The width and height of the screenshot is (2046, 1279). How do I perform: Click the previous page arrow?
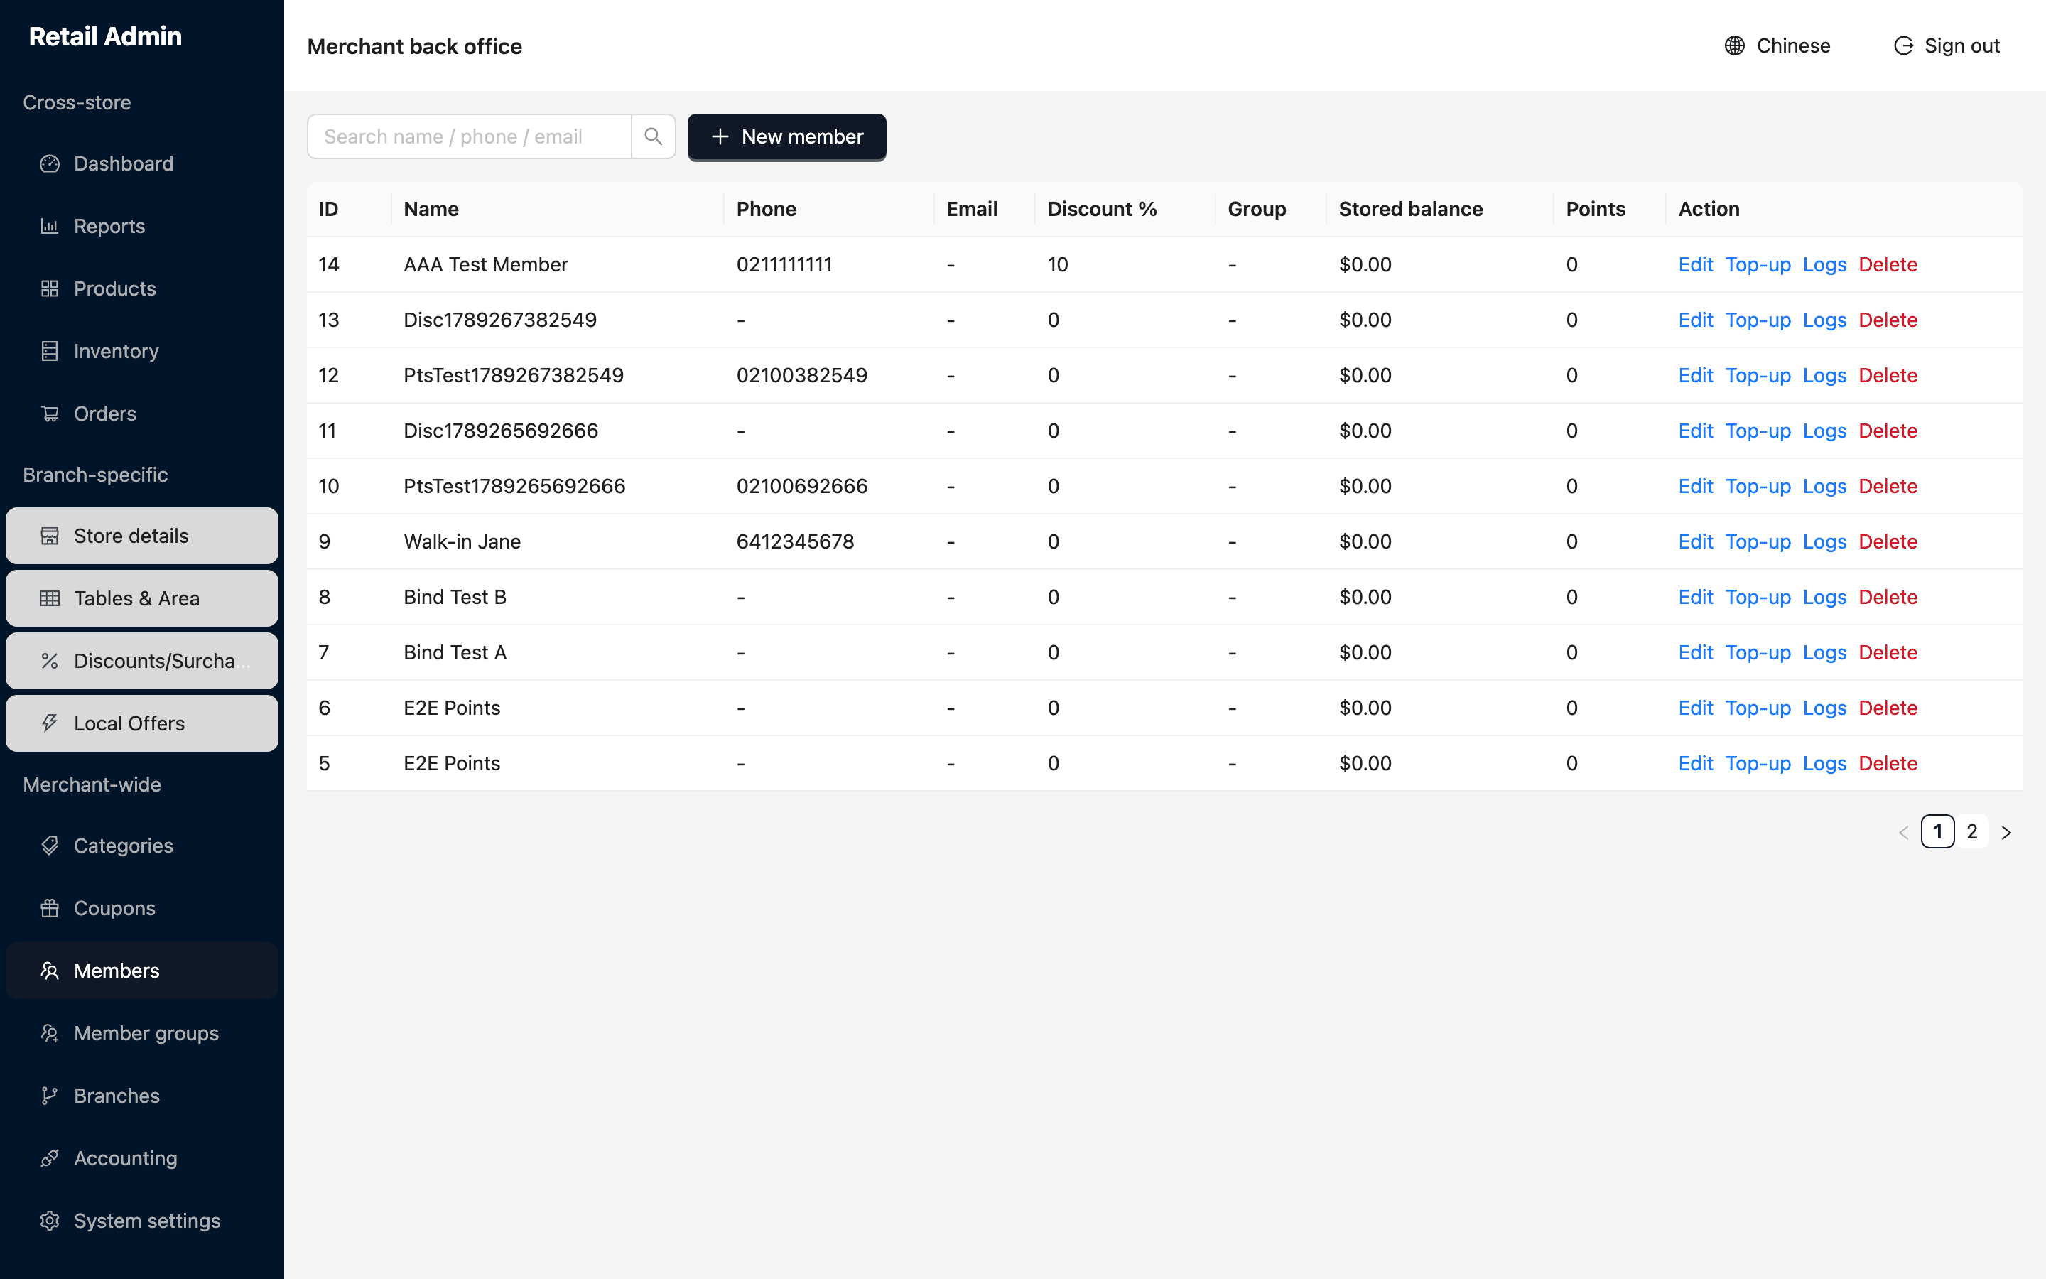pos(1903,832)
